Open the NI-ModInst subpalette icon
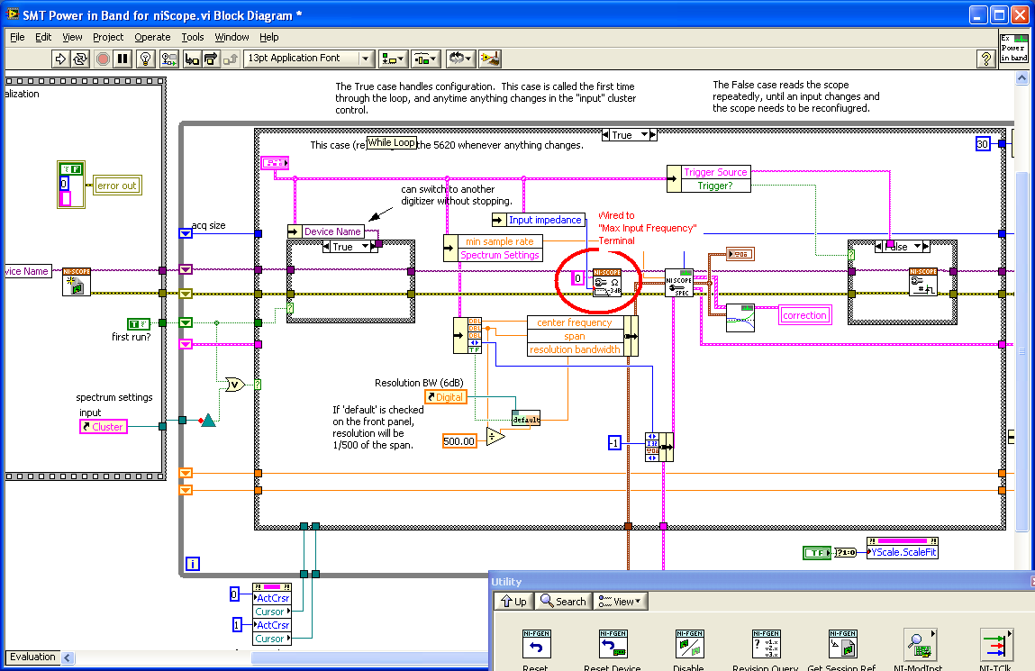Image resolution: width=1035 pixels, height=671 pixels. tap(919, 644)
